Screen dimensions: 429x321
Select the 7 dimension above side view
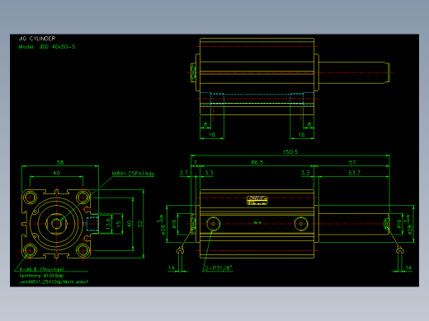[x=196, y=162]
